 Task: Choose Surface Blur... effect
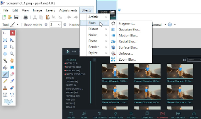tap(131, 47)
